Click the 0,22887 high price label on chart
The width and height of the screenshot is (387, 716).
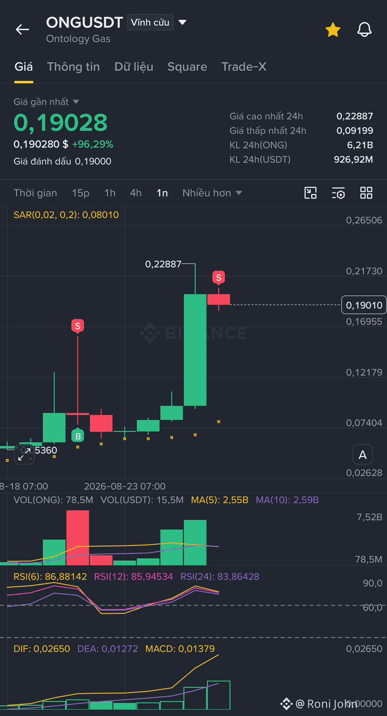pyautogui.click(x=163, y=264)
